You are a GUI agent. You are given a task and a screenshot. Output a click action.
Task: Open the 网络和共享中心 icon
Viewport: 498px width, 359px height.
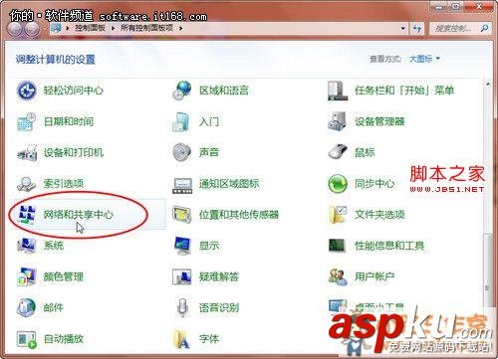pyautogui.click(x=26, y=215)
